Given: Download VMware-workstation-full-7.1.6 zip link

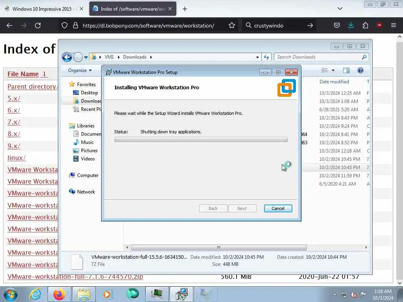Looking at the screenshot, I should point(75,276).
